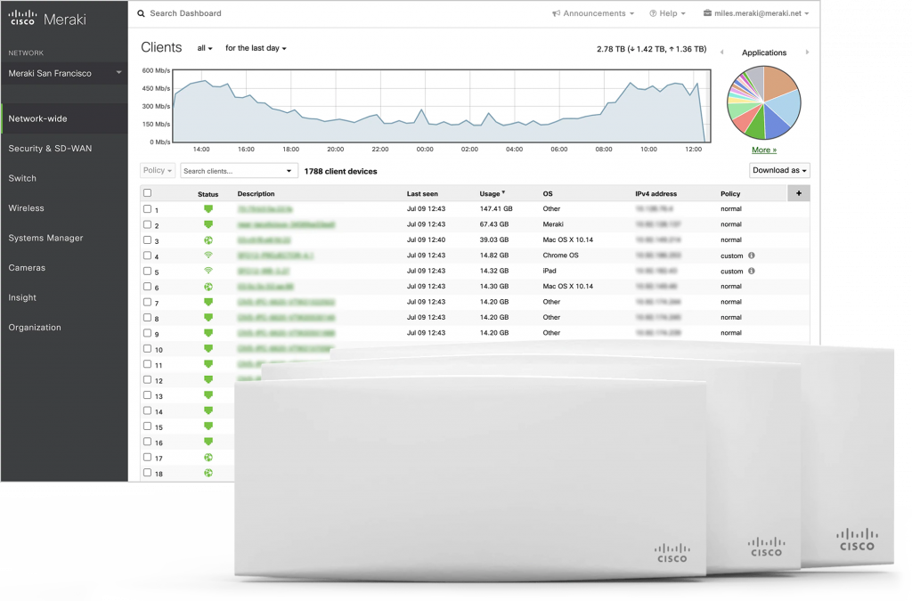The width and height of the screenshot is (912, 601).
Task: Sort table by the Usage column header
Action: (491, 193)
